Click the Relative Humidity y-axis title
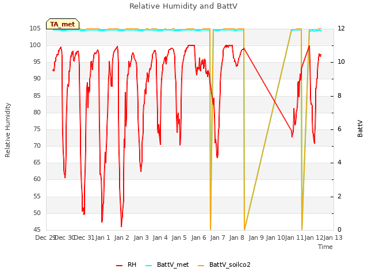The width and height of the screenshot is (368, 276). pyautogui.click(x=7, y=130)
